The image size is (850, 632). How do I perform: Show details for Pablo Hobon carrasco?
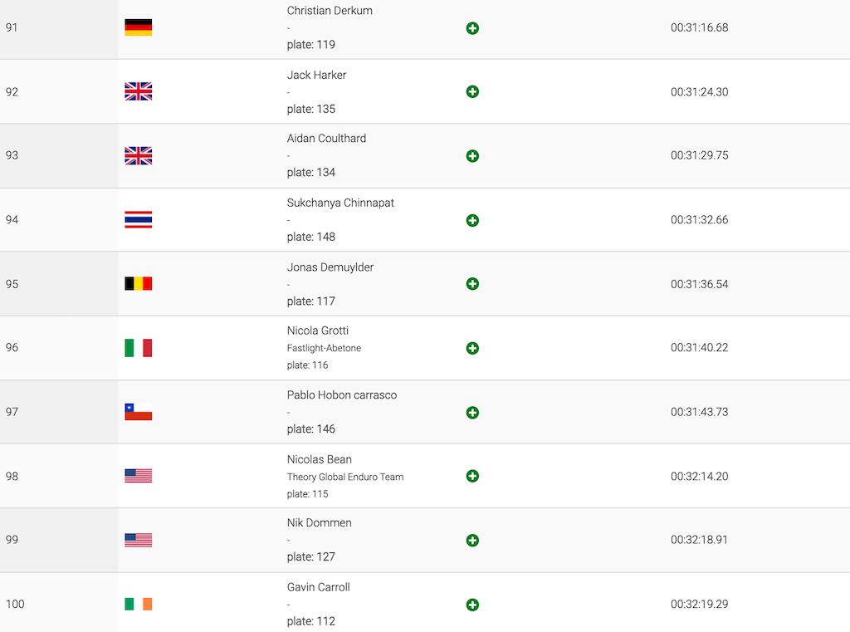pos(472,413)
